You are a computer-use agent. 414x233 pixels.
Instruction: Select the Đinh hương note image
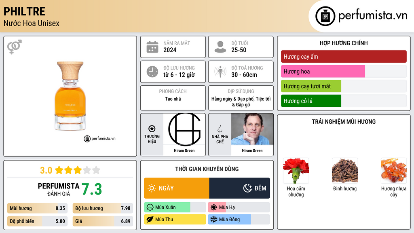[x=345, y=171]
